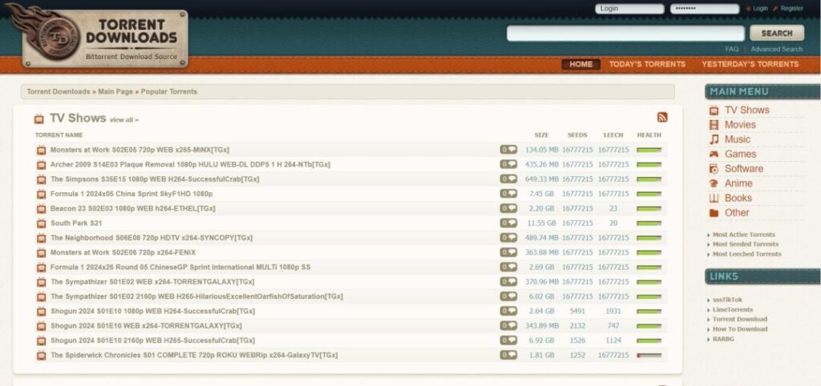Open comments bubble for Shogun 2024 S01E10 1080p

click(x=508, y=311)
